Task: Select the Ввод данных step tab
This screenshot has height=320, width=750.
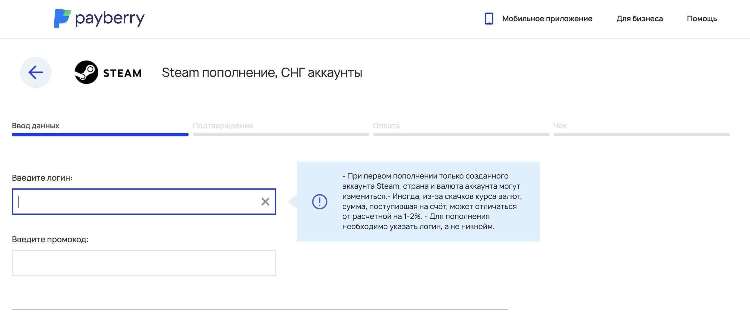Action: (x=36, y=126)
